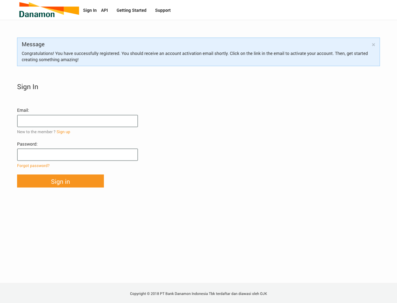The width and height of the screenshot is (397, 303).
Task: Submit the orange Sign in button
Action: tap(60, 181)
